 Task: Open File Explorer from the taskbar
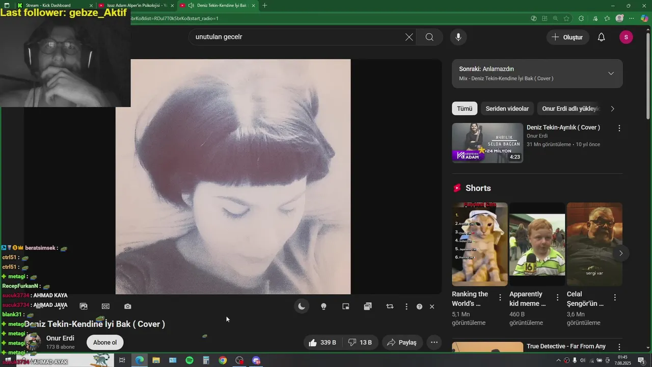pyautogui.click(x=156, y=360)
